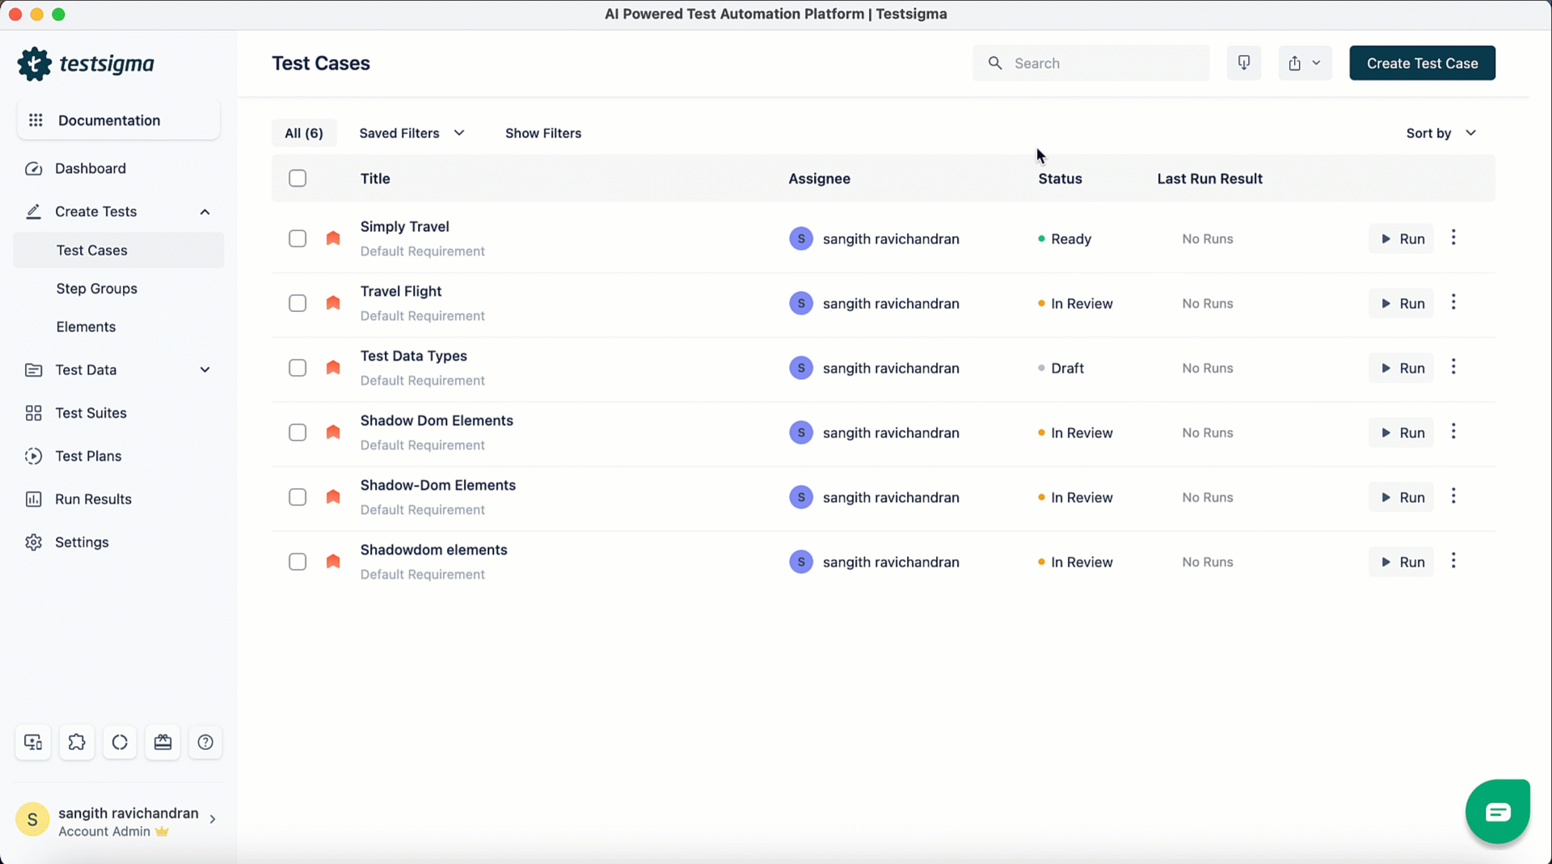1552x864 pixels.
Task: Open three-dot menu for Shadowdom elements
Action: coord(1453,561)
